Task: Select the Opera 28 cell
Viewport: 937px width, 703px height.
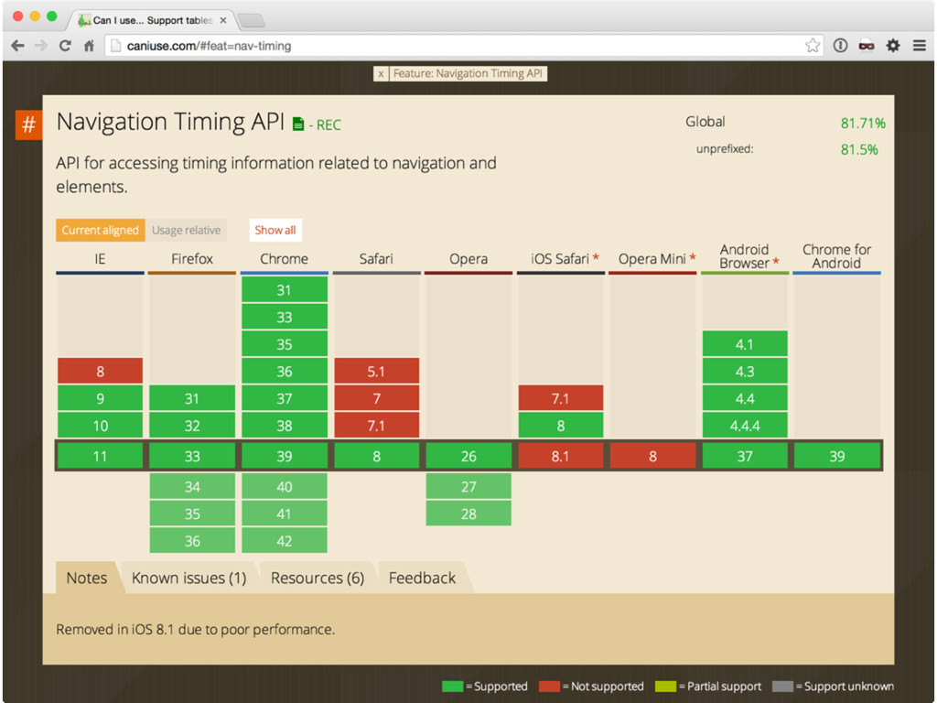Action: pyautogui.click(x=468, y=514)
